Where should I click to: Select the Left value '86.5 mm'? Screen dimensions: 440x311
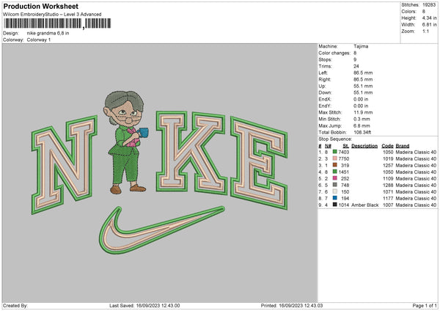point(363,73)
